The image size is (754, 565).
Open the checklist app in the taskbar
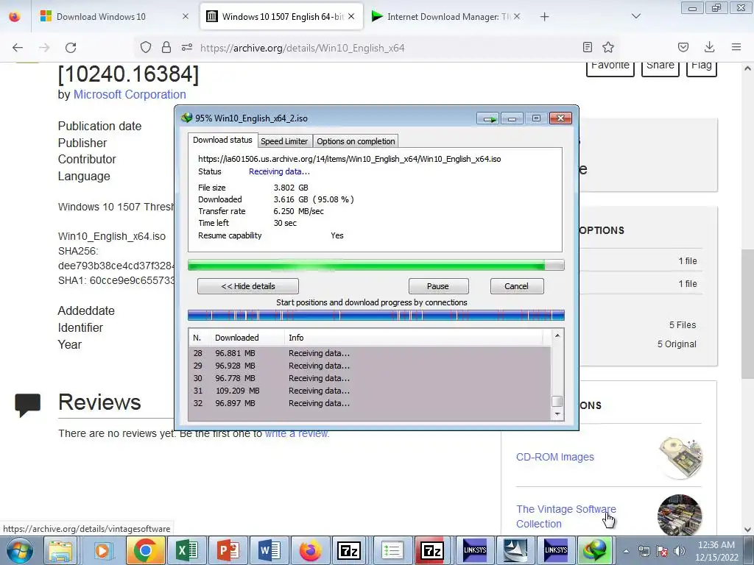pyautogui.click(x=392, y=550)
